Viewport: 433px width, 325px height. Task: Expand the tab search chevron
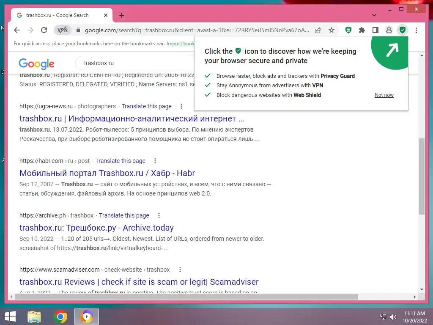click(374, 15)
